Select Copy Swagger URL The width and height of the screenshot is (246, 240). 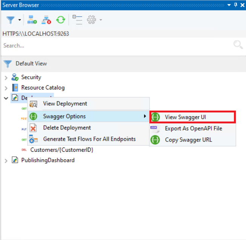[188, 140]
